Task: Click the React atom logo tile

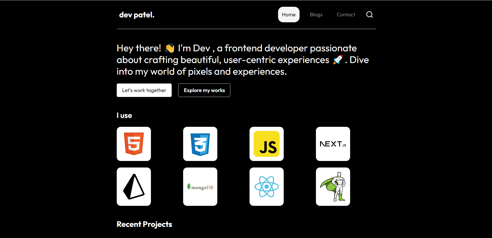Action: 267,187
